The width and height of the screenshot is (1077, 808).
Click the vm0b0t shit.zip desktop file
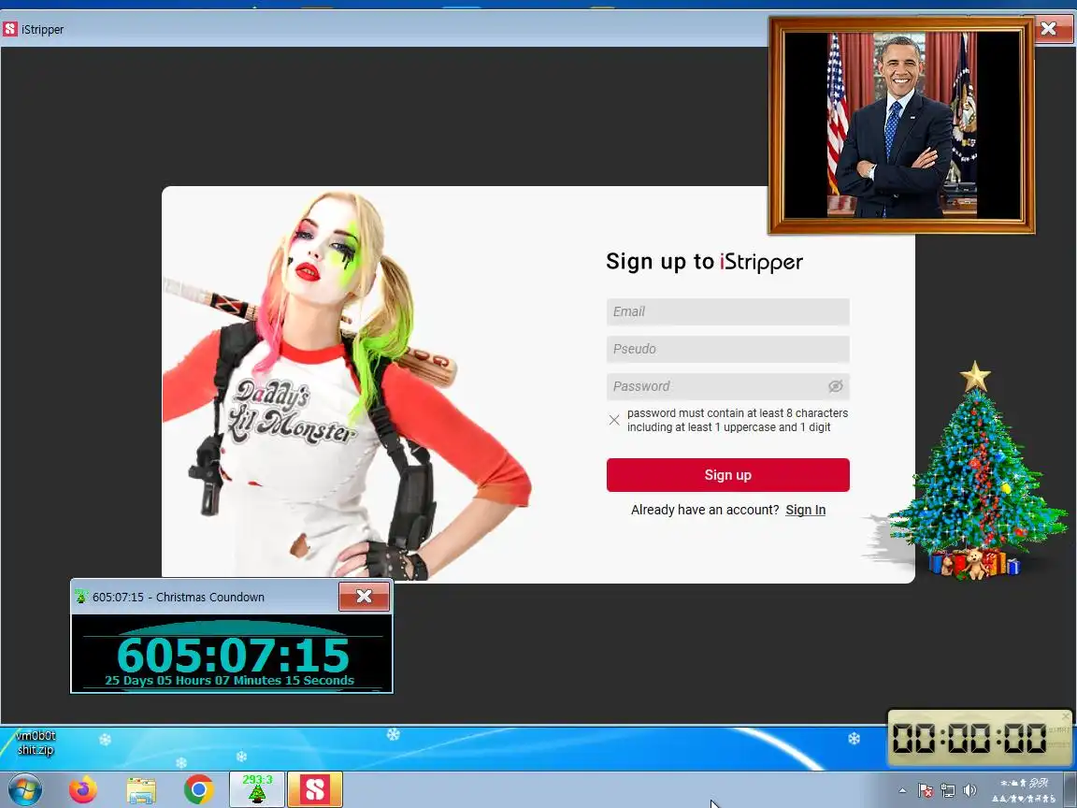[36, 743]
